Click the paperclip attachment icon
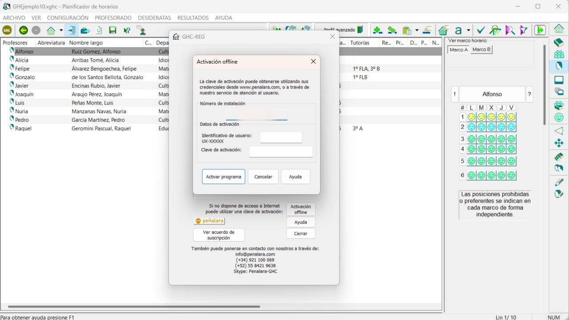This screenshot has height=320, width=569. pyautogui.click(x=99, y=30)
